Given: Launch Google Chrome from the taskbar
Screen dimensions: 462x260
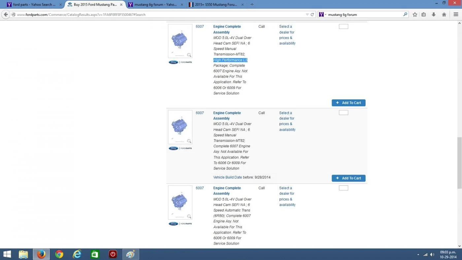Looking at the screenshot, I should tap(59, 254).
